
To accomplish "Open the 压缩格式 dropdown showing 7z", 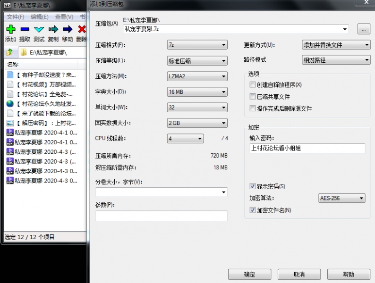I will pos(197,45).
